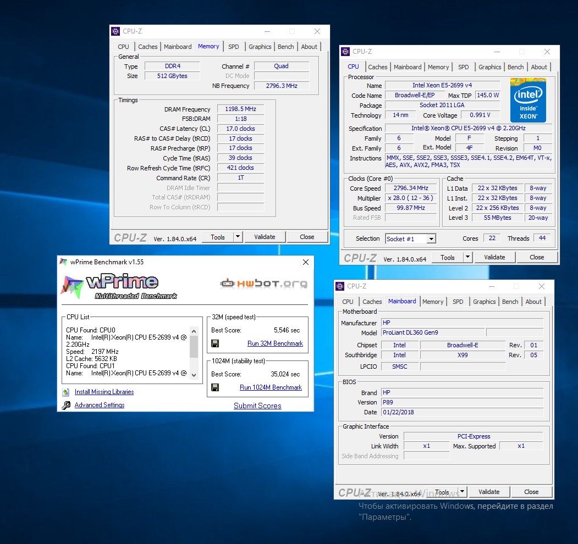Run 32M Benchmark link
This screenshot has width=578, height=544.
[x=275, y=343]
